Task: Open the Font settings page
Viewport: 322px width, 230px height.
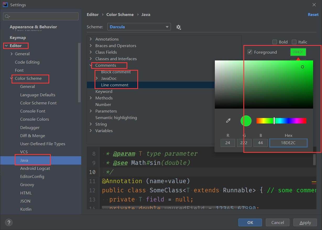Action: pyautogui.click(x=19, y=70)
